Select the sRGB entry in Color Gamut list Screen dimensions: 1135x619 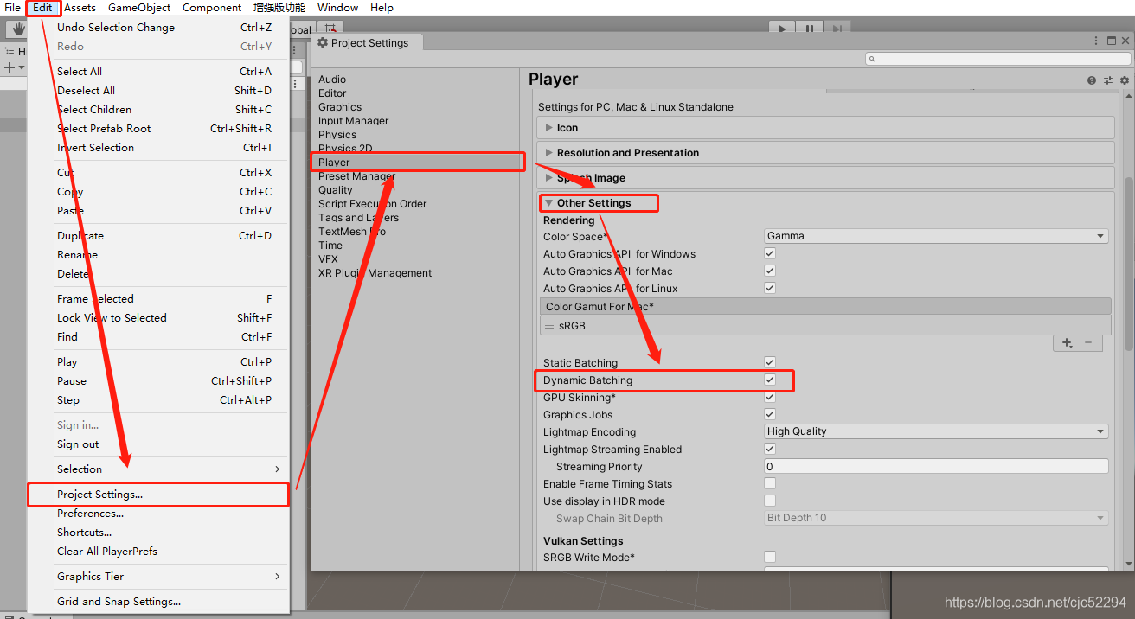tap(825, 327)
